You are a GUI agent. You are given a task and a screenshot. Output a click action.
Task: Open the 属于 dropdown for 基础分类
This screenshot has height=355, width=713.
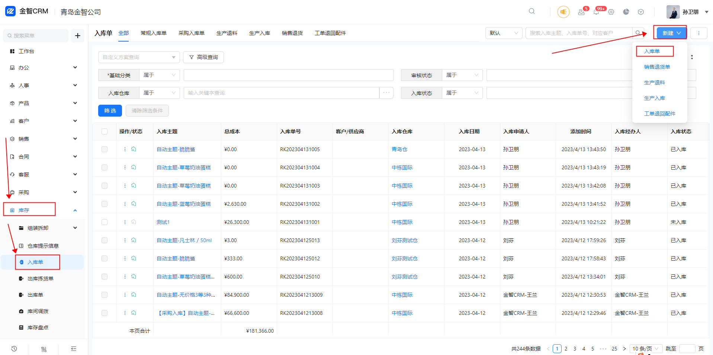point(160,75)
